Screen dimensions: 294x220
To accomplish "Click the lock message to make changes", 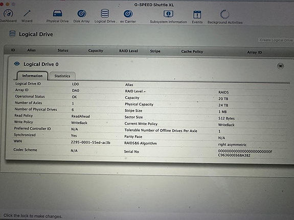I will (x=33, y=216).
